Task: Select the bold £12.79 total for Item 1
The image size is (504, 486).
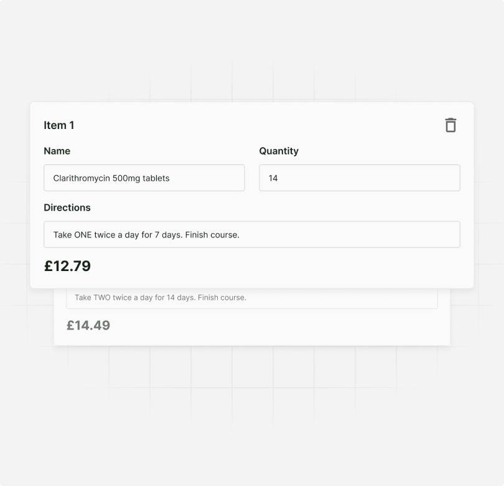Action: pyautogui.click(x=67, y=265)
